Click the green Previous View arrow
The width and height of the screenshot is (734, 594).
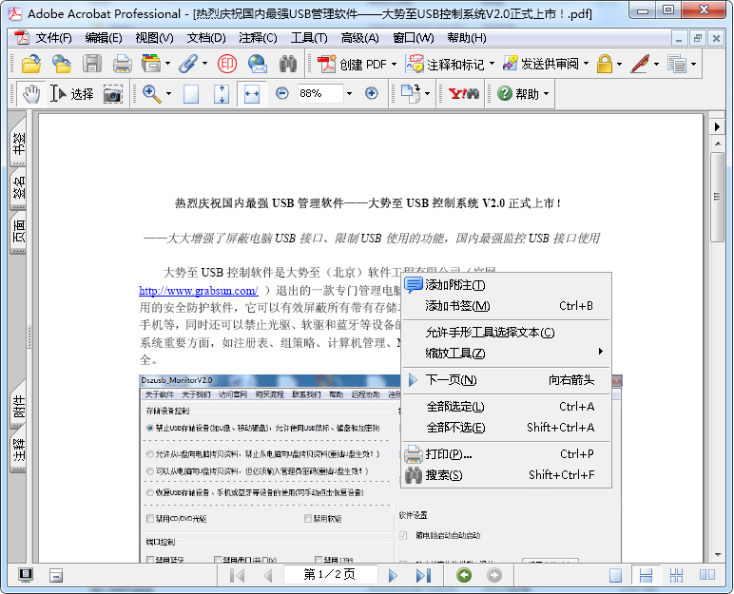(464, 575)
